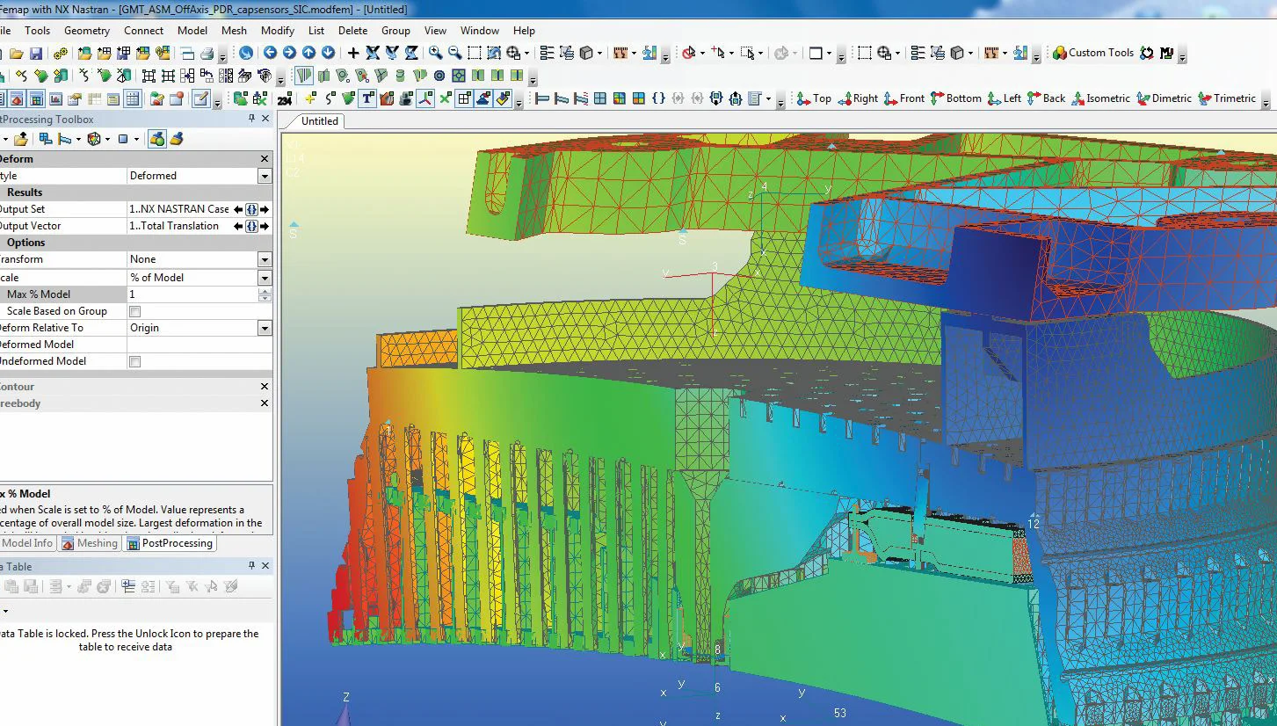This screenshot has width=1277, height=726.
Task: Click the 234 entity label toolbar icon
Action: [284, 99]
